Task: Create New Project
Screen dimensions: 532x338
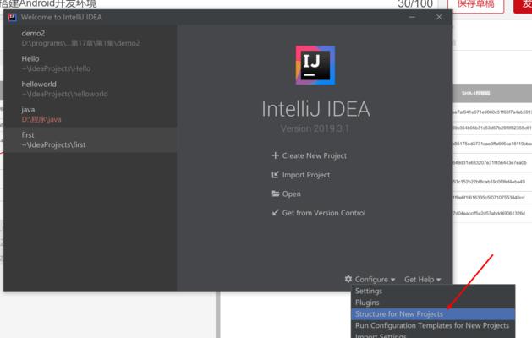Action: [x=314, y=155]
